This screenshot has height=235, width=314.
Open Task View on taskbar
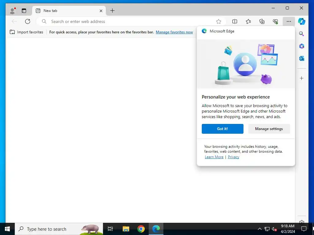[x=110, y=229]
